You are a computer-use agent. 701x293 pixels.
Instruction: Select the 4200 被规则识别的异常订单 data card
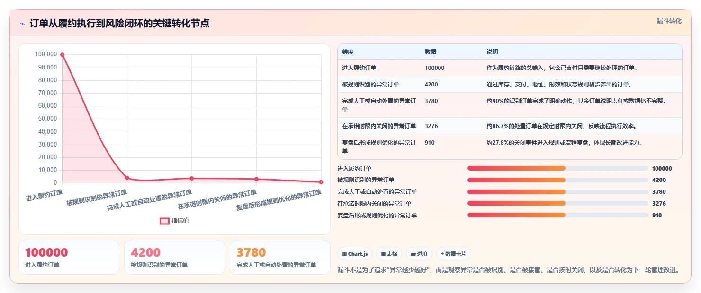pyautogui.click(x=174, y=257)
